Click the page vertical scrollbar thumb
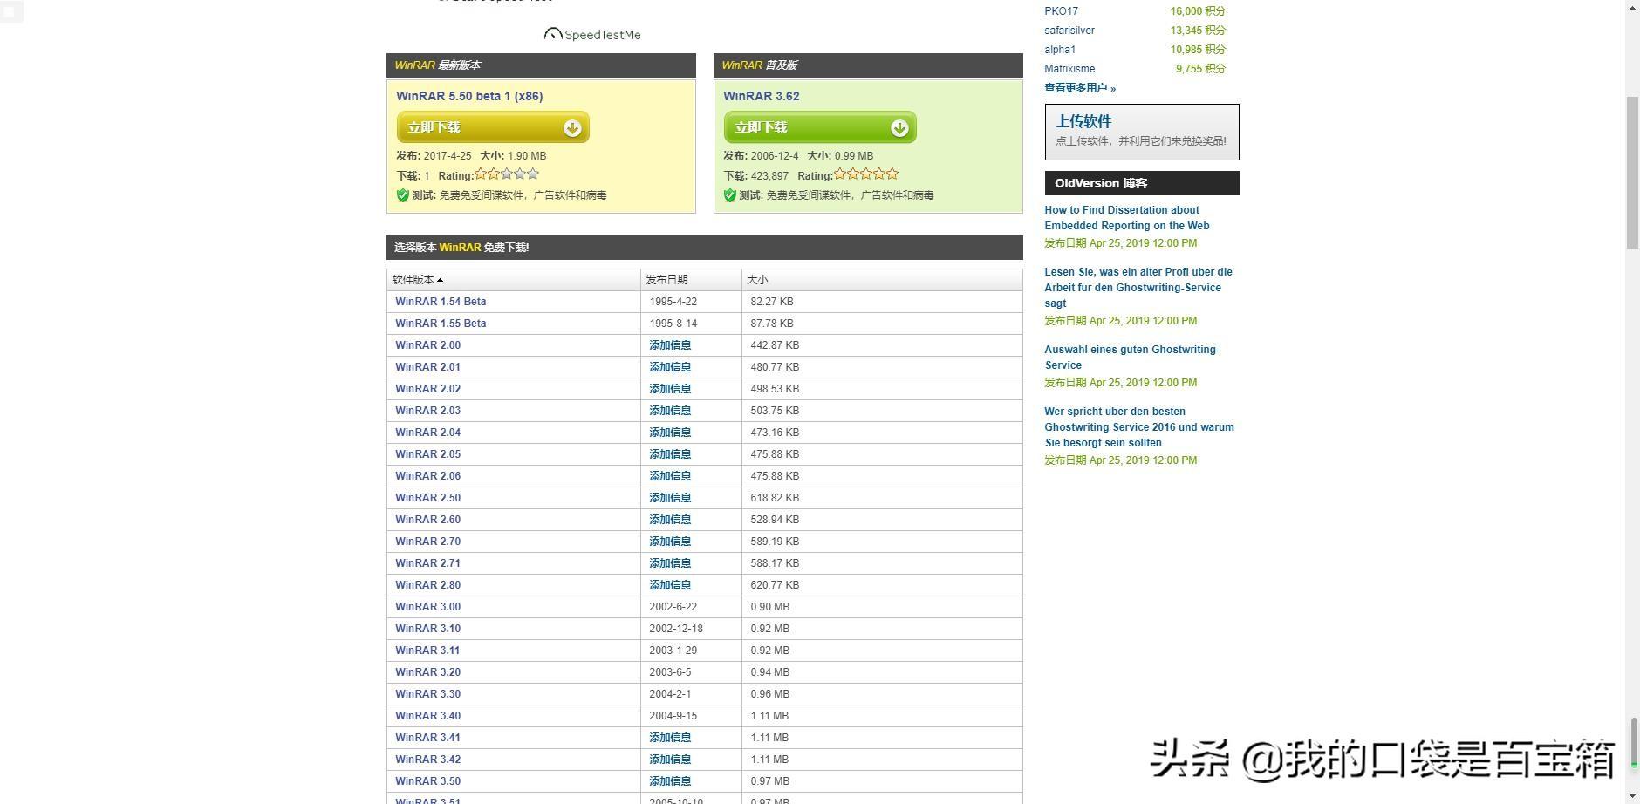Screen dimensions: 1640x804 tap(1632, 173)
